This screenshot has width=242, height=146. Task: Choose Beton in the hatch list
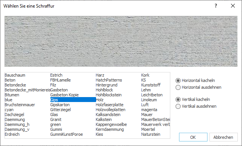[x=10, y=80]
